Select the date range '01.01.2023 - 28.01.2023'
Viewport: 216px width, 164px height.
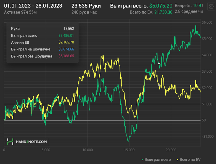click(33, 6)
